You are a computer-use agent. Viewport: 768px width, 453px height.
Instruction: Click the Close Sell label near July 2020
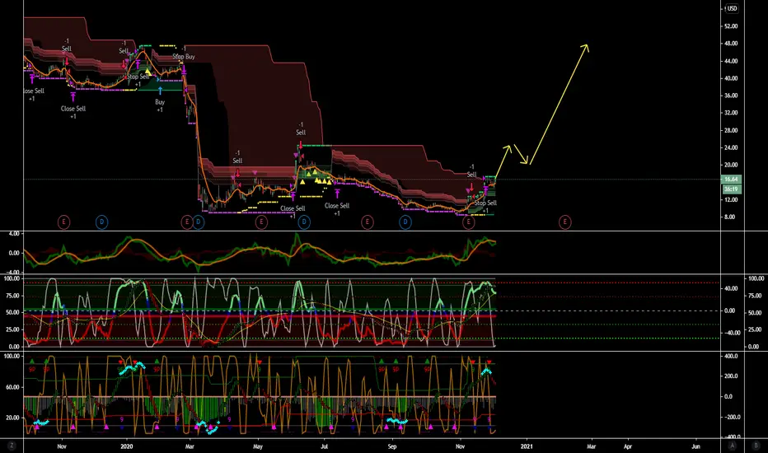(337, 206)
